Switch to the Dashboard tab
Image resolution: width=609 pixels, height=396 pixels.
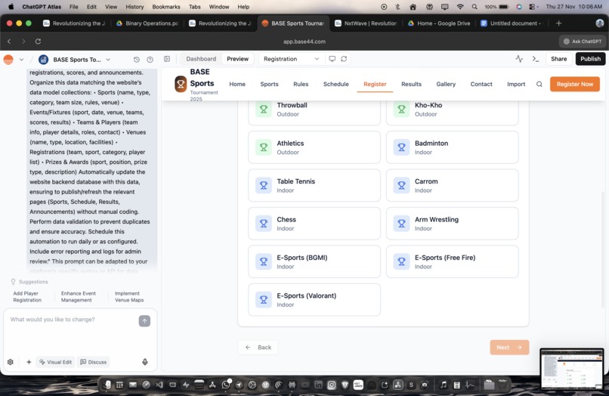coord(201,59)
